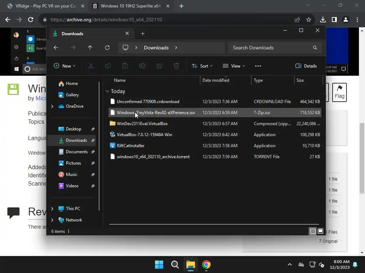365x273 pixels.
Task: Select Music in navigation pane
Action: [x=71, y=175]
